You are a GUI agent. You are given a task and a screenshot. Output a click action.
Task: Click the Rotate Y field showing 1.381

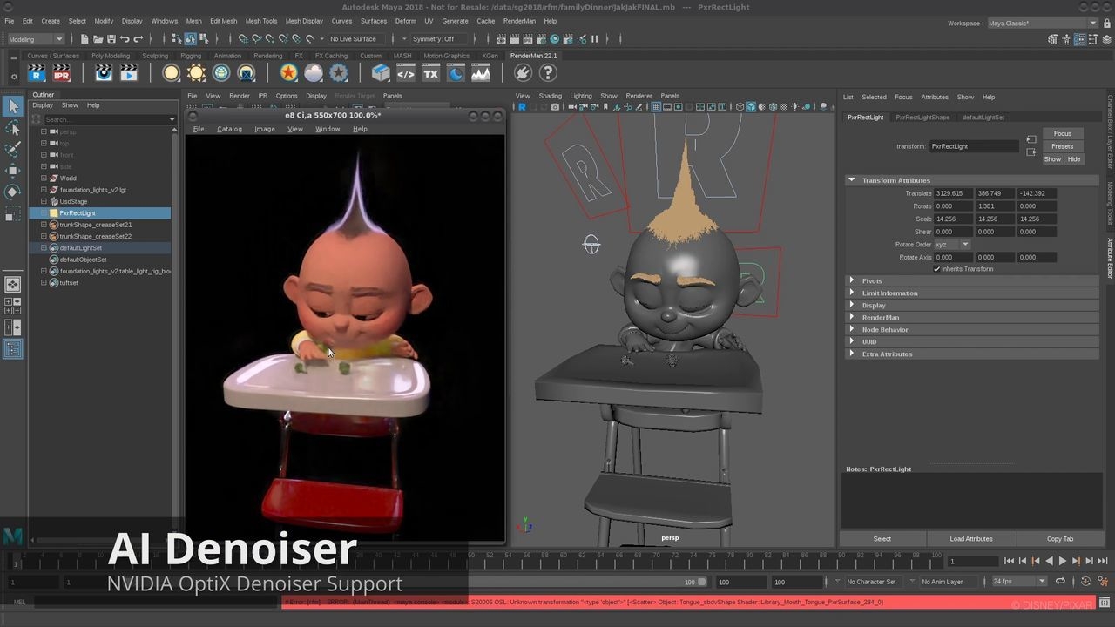(995, 206)
